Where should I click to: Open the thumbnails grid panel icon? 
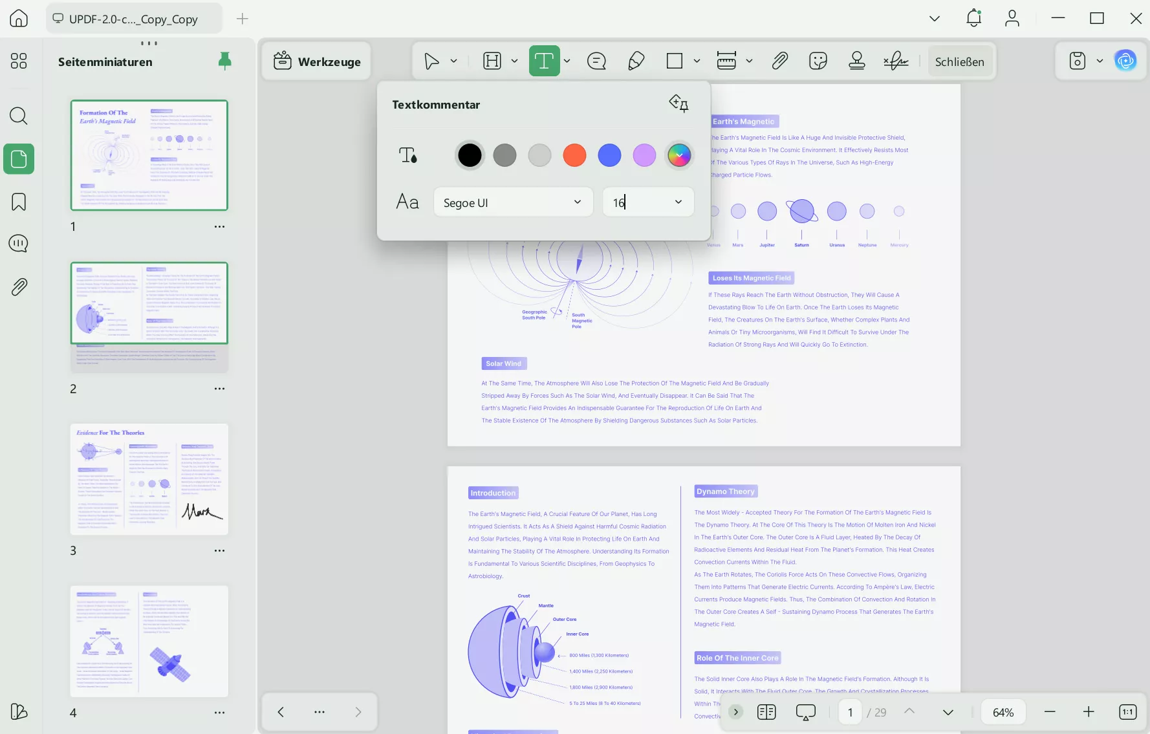[19, 61]
